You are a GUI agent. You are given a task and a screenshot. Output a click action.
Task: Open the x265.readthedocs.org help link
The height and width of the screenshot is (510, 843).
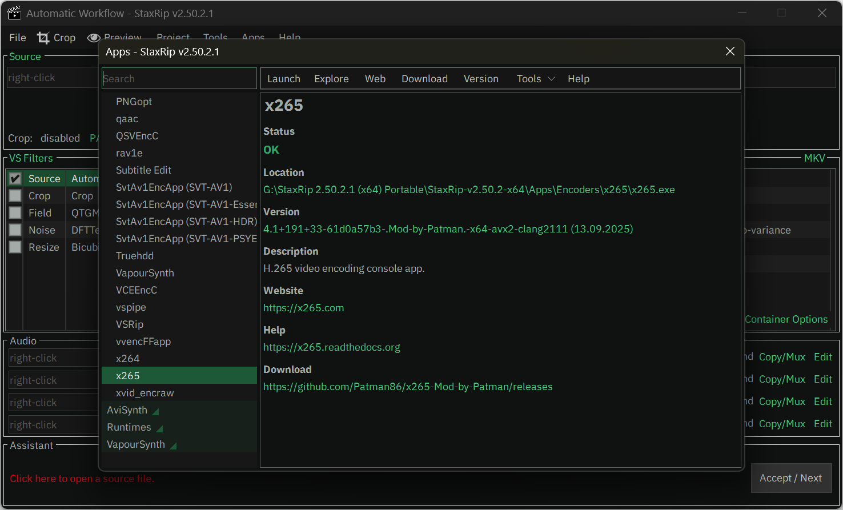point(331,347)
